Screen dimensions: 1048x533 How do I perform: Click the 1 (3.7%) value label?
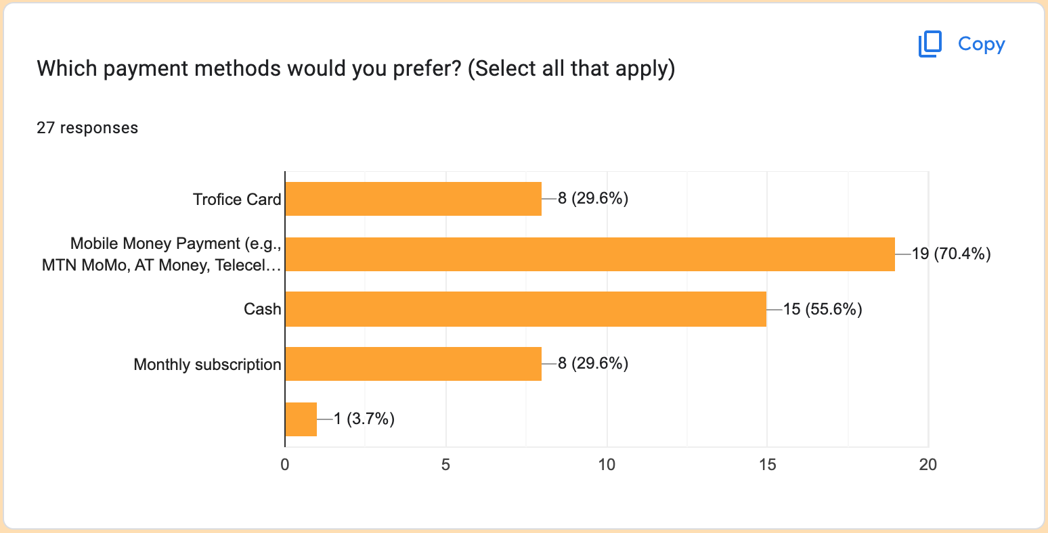[364, 419]
